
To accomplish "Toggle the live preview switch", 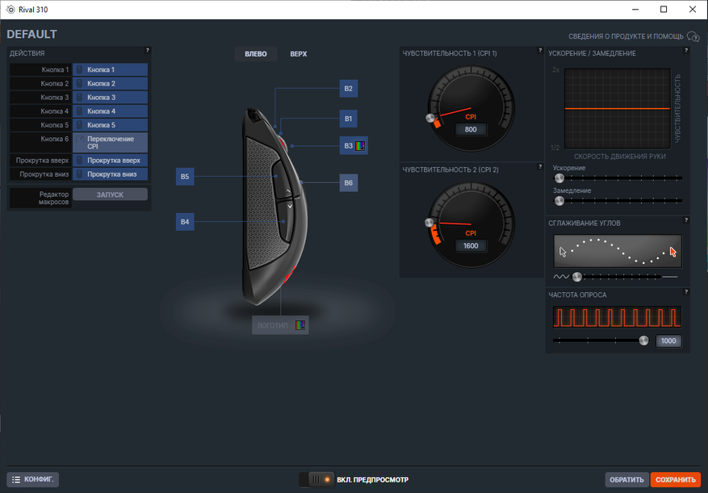I will [317, 479].
